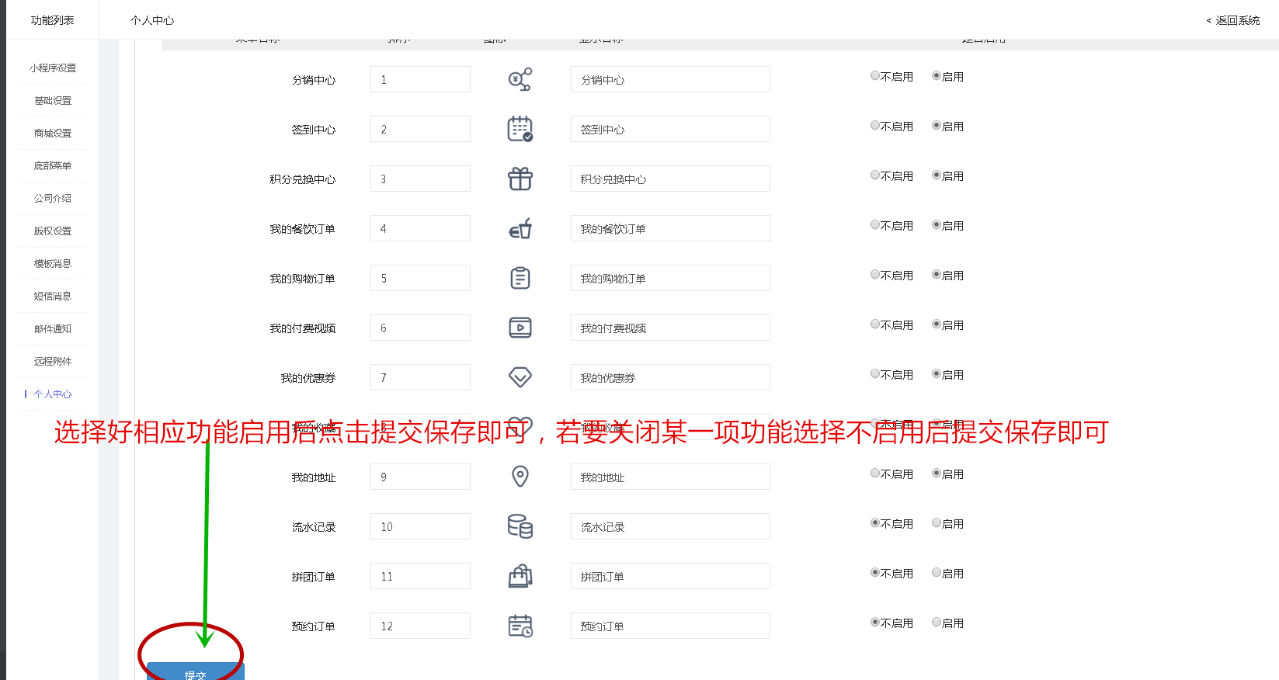1279x680 pixels.
Task: Click the 我的餐饮订单 drink icon
Action: point(520,228)
